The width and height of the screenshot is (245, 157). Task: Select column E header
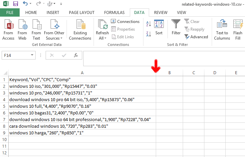coord(236,73)
